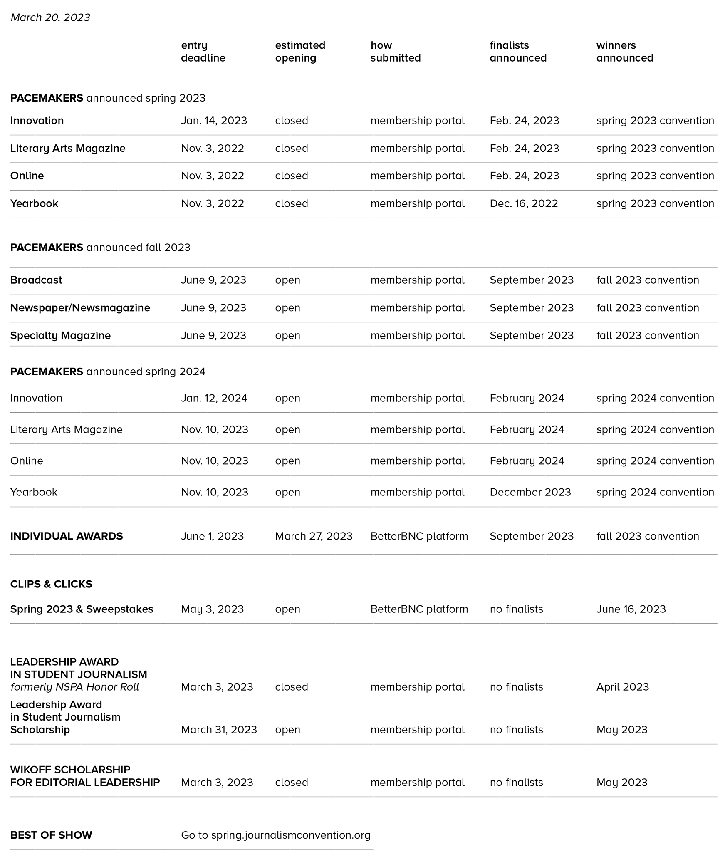Click the Newspaper/Newsmagazine category name
The height and width of the screenshot is (857, 725).
click(x=80, y=308)
